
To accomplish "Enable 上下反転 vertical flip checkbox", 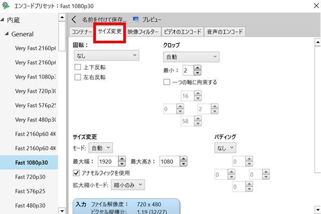I will [78, 67].
